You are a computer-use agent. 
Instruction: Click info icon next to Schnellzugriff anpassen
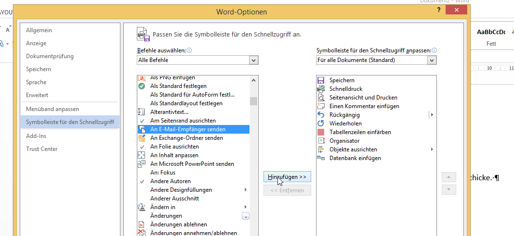pyautogui.click(x=435, y=50)
